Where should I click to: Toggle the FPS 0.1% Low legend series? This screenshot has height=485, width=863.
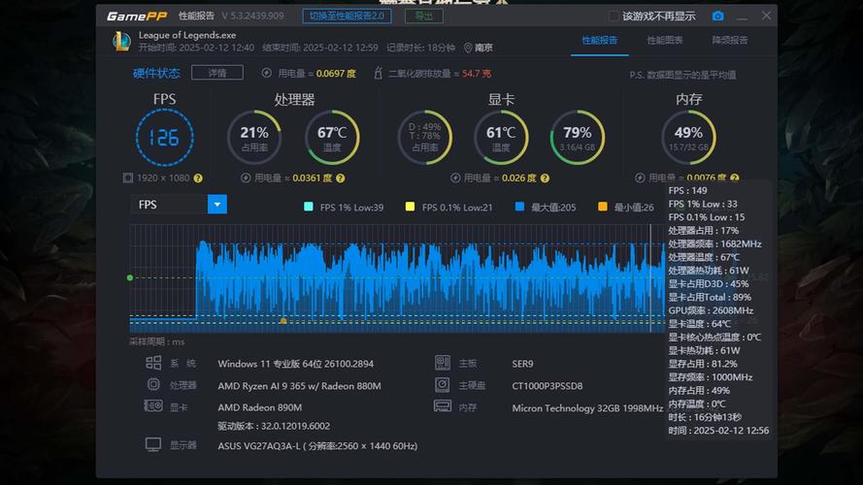pyautogui.click(x=410, y=208)
